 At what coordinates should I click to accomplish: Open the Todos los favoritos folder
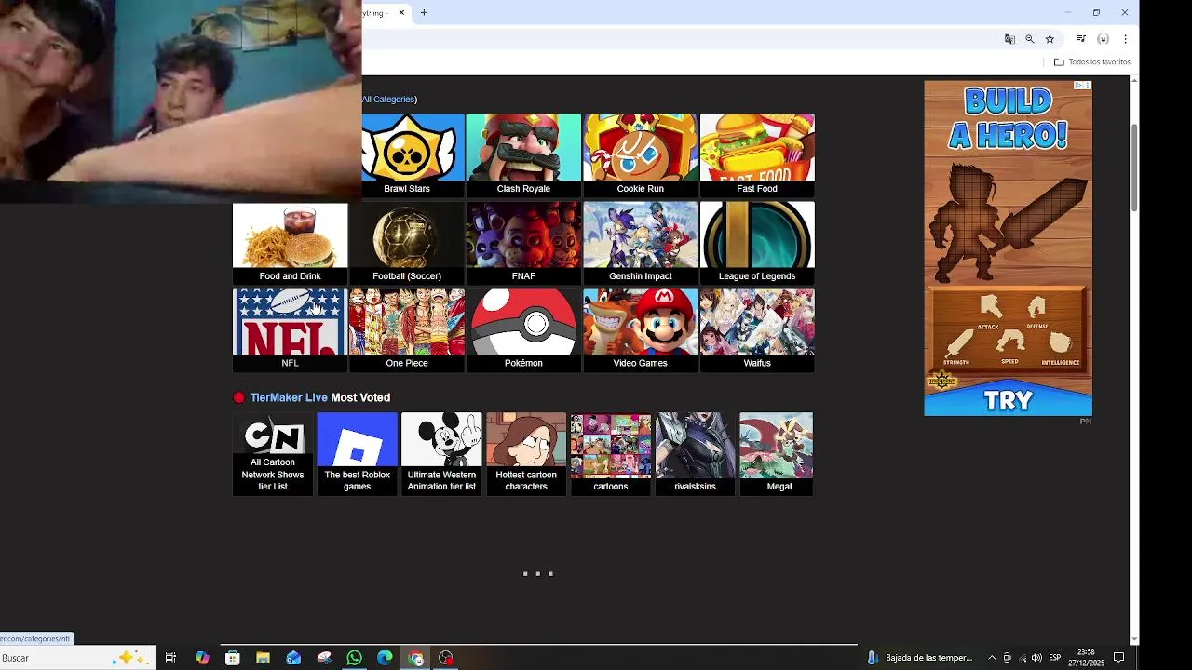coord(1092,62)
